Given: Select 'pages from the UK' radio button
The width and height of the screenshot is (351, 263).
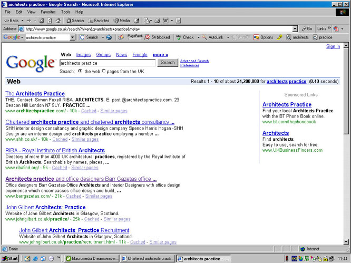Looking at the screenshot, I should [x=103, y=71].
